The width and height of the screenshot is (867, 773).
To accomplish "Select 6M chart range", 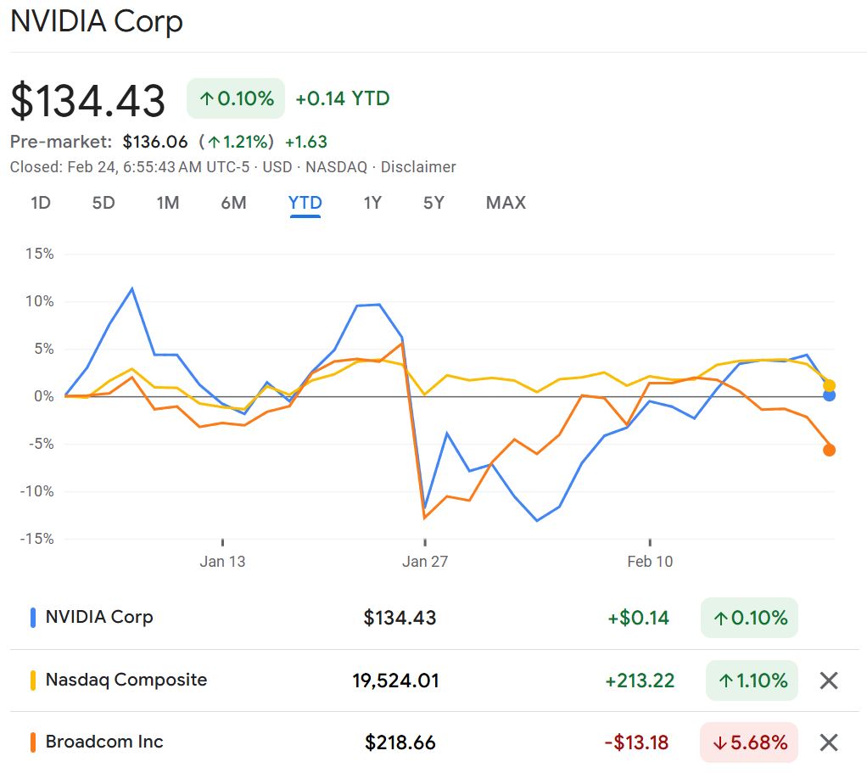I will click(233, 203).
